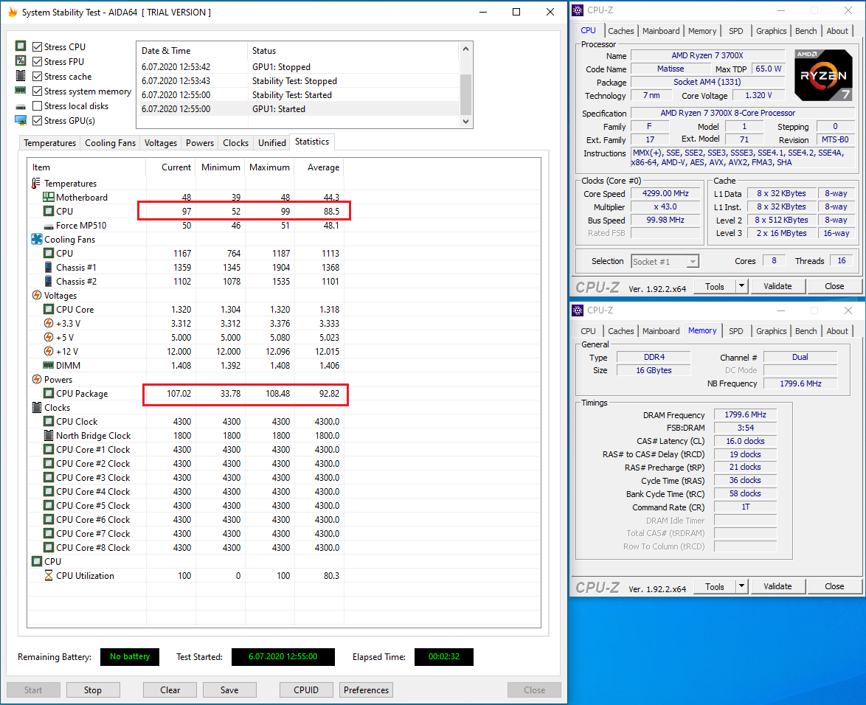This screenshot has height=705, width=866.
Task: Open the Powers tab
Action: [x=199, y=143]
